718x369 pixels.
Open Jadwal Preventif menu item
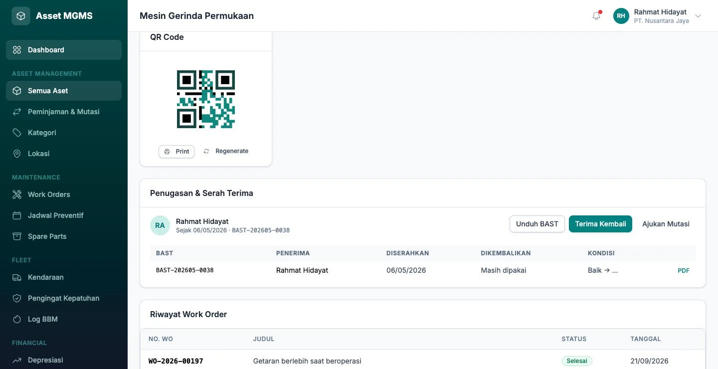pyautogui.click(x=64, y=215)
